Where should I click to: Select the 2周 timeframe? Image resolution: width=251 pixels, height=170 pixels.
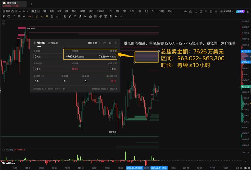[52, 11]
